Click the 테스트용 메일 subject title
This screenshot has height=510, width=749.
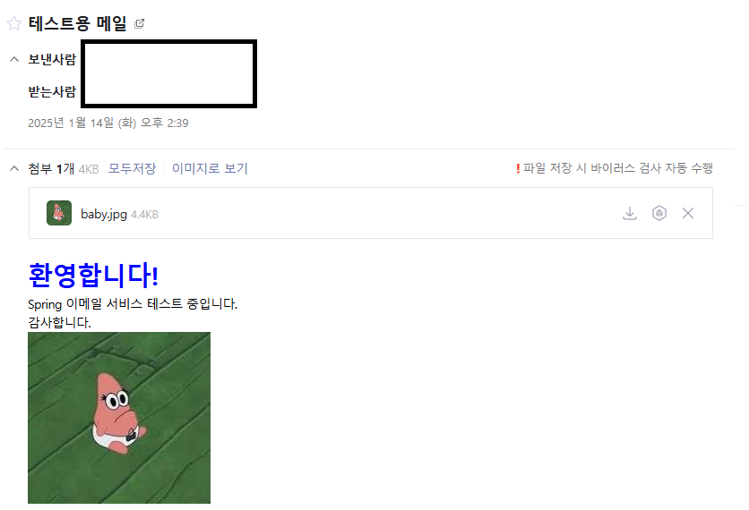coord(77,23)
